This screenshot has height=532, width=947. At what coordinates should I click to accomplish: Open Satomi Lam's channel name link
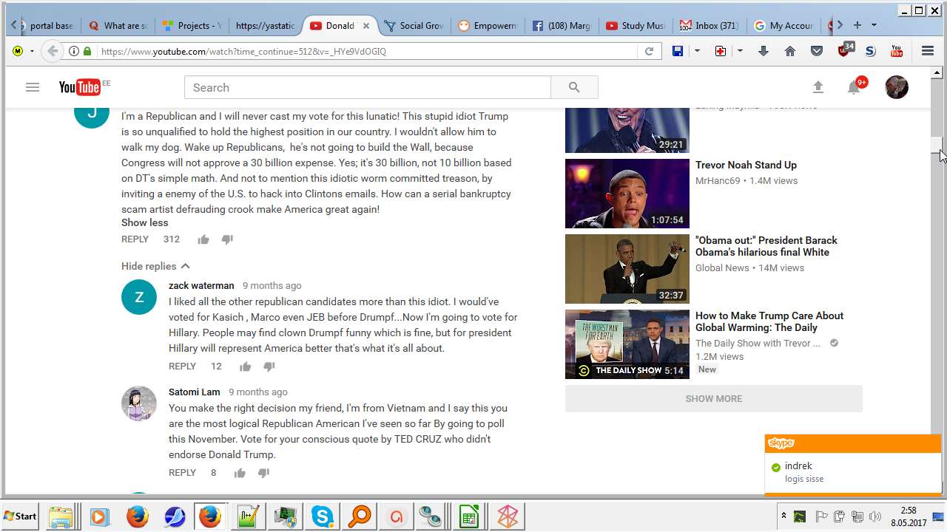[195, 392]
